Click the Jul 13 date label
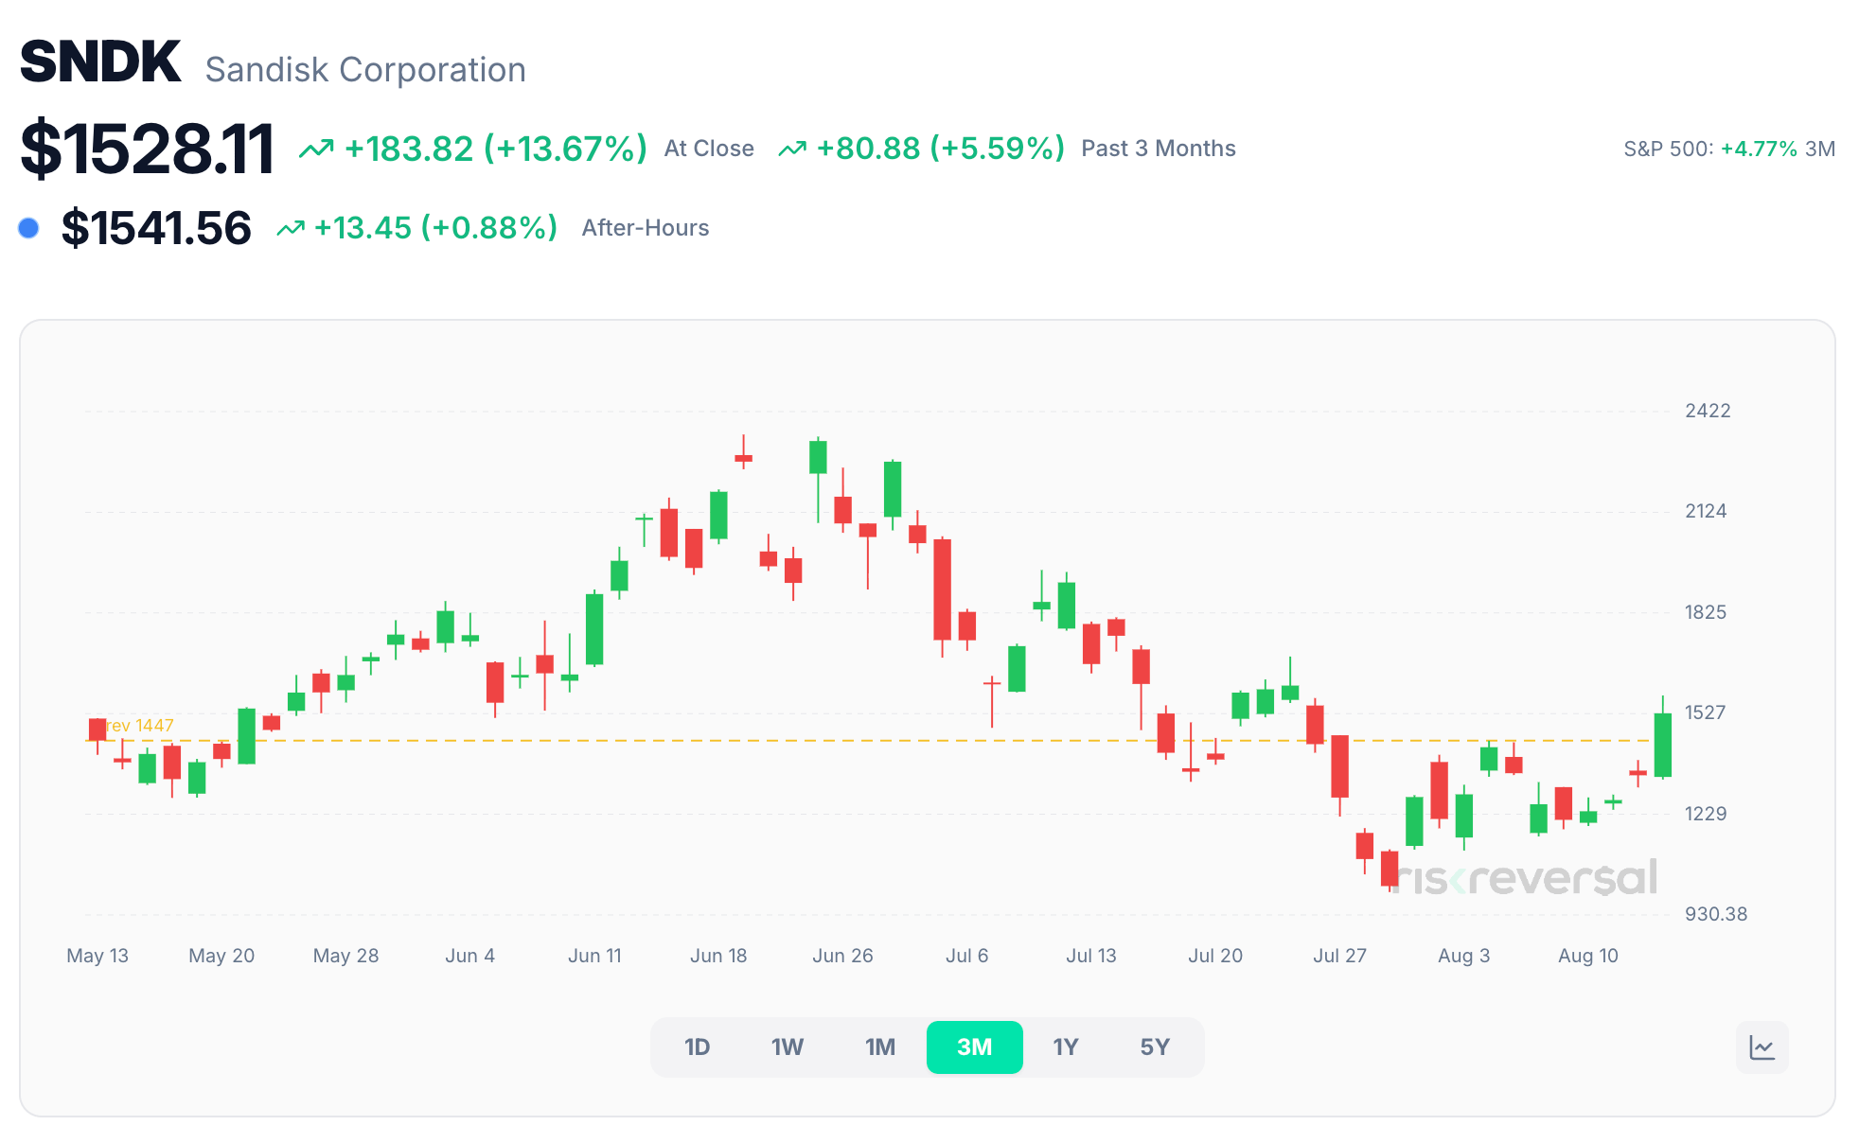This screenshot has width=1859, height=1143. 1091,956
